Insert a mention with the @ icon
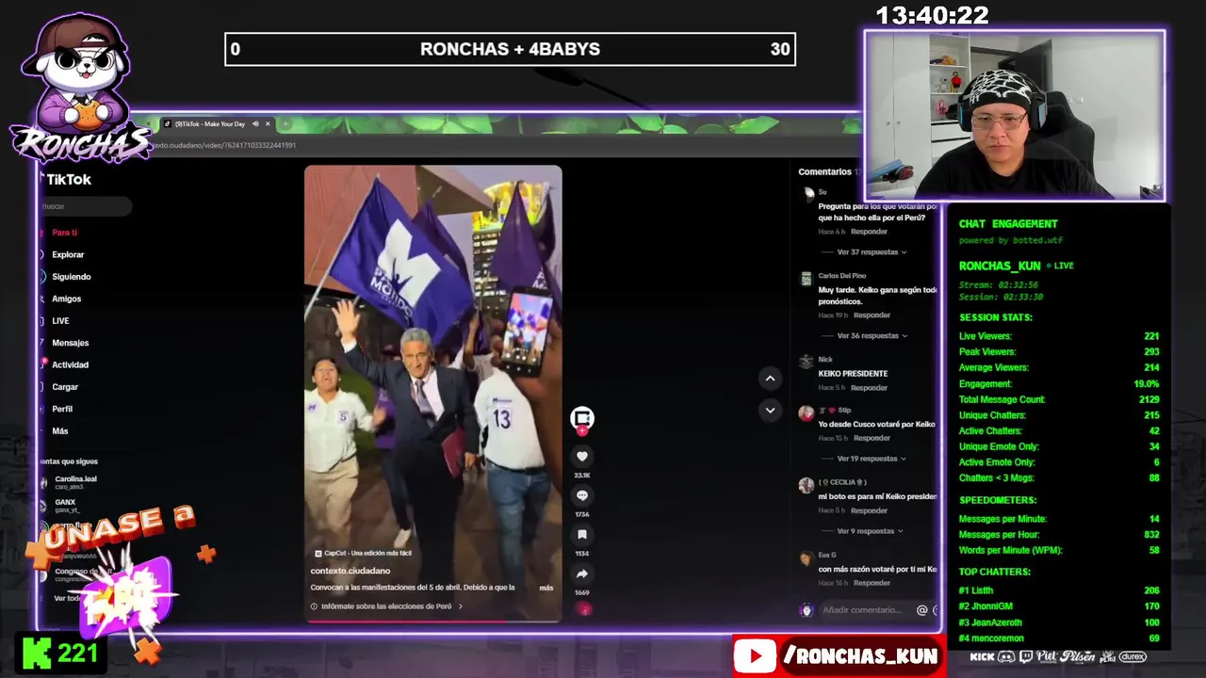Image resolution: width=1206 pixels, height=678 pixels. coord(921,610)
